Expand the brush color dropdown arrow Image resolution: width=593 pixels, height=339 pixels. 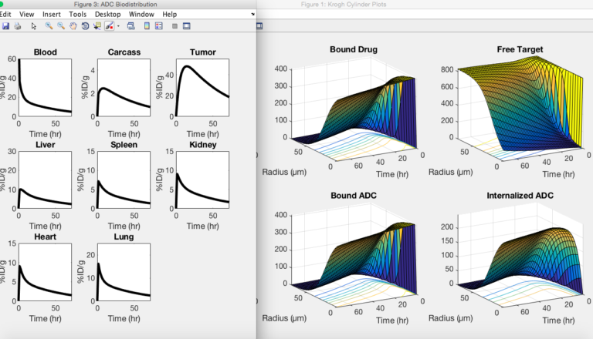(118, 26)
